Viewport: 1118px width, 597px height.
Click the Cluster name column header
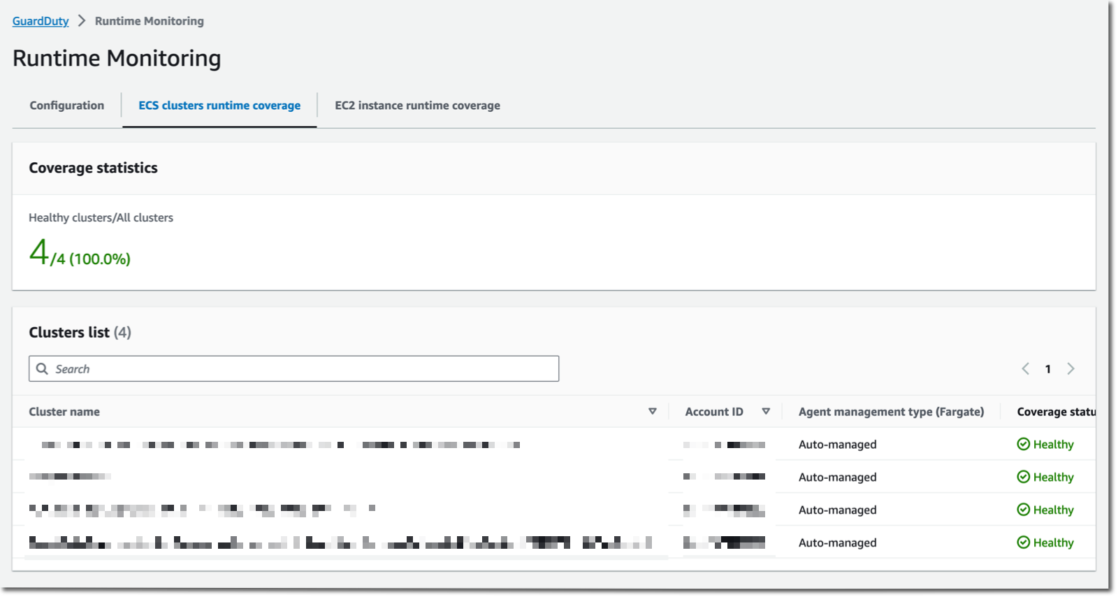point(64,412)
